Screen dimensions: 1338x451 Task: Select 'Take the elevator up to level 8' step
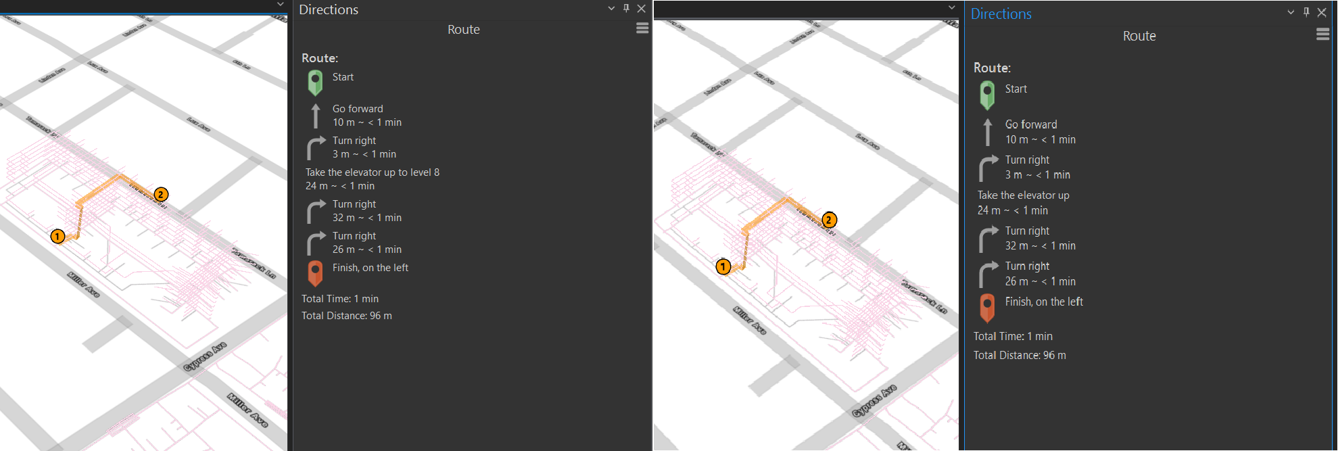[373, 172]
